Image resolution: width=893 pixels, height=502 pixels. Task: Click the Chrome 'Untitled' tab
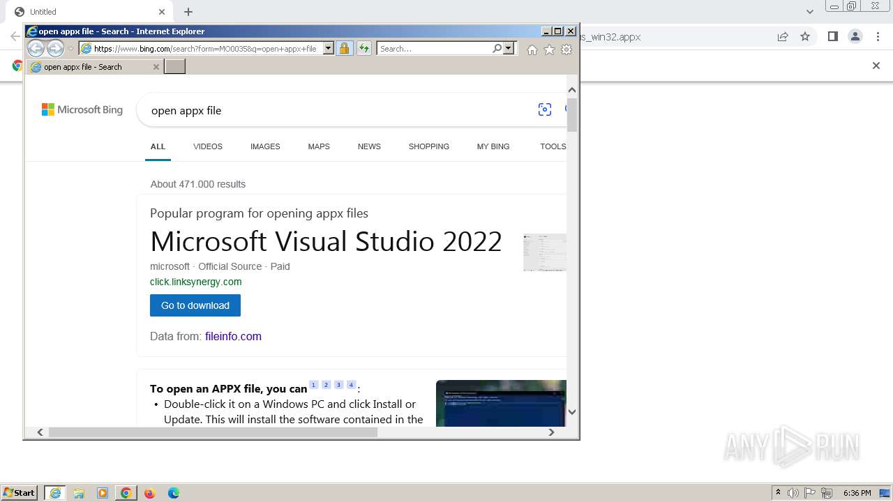pos(87,12)
